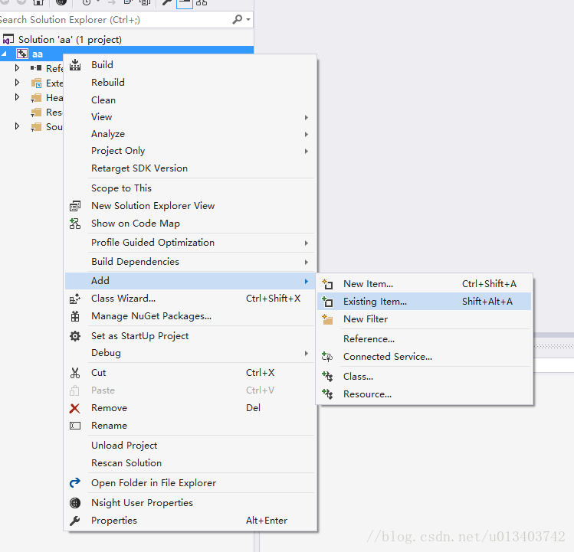Click the New Solution Explorer View icon

pyautogui.click(x=75, y=206)
